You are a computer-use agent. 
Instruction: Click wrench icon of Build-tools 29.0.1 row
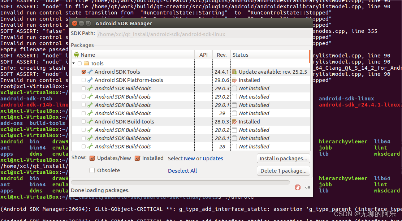tap(90, 105)
